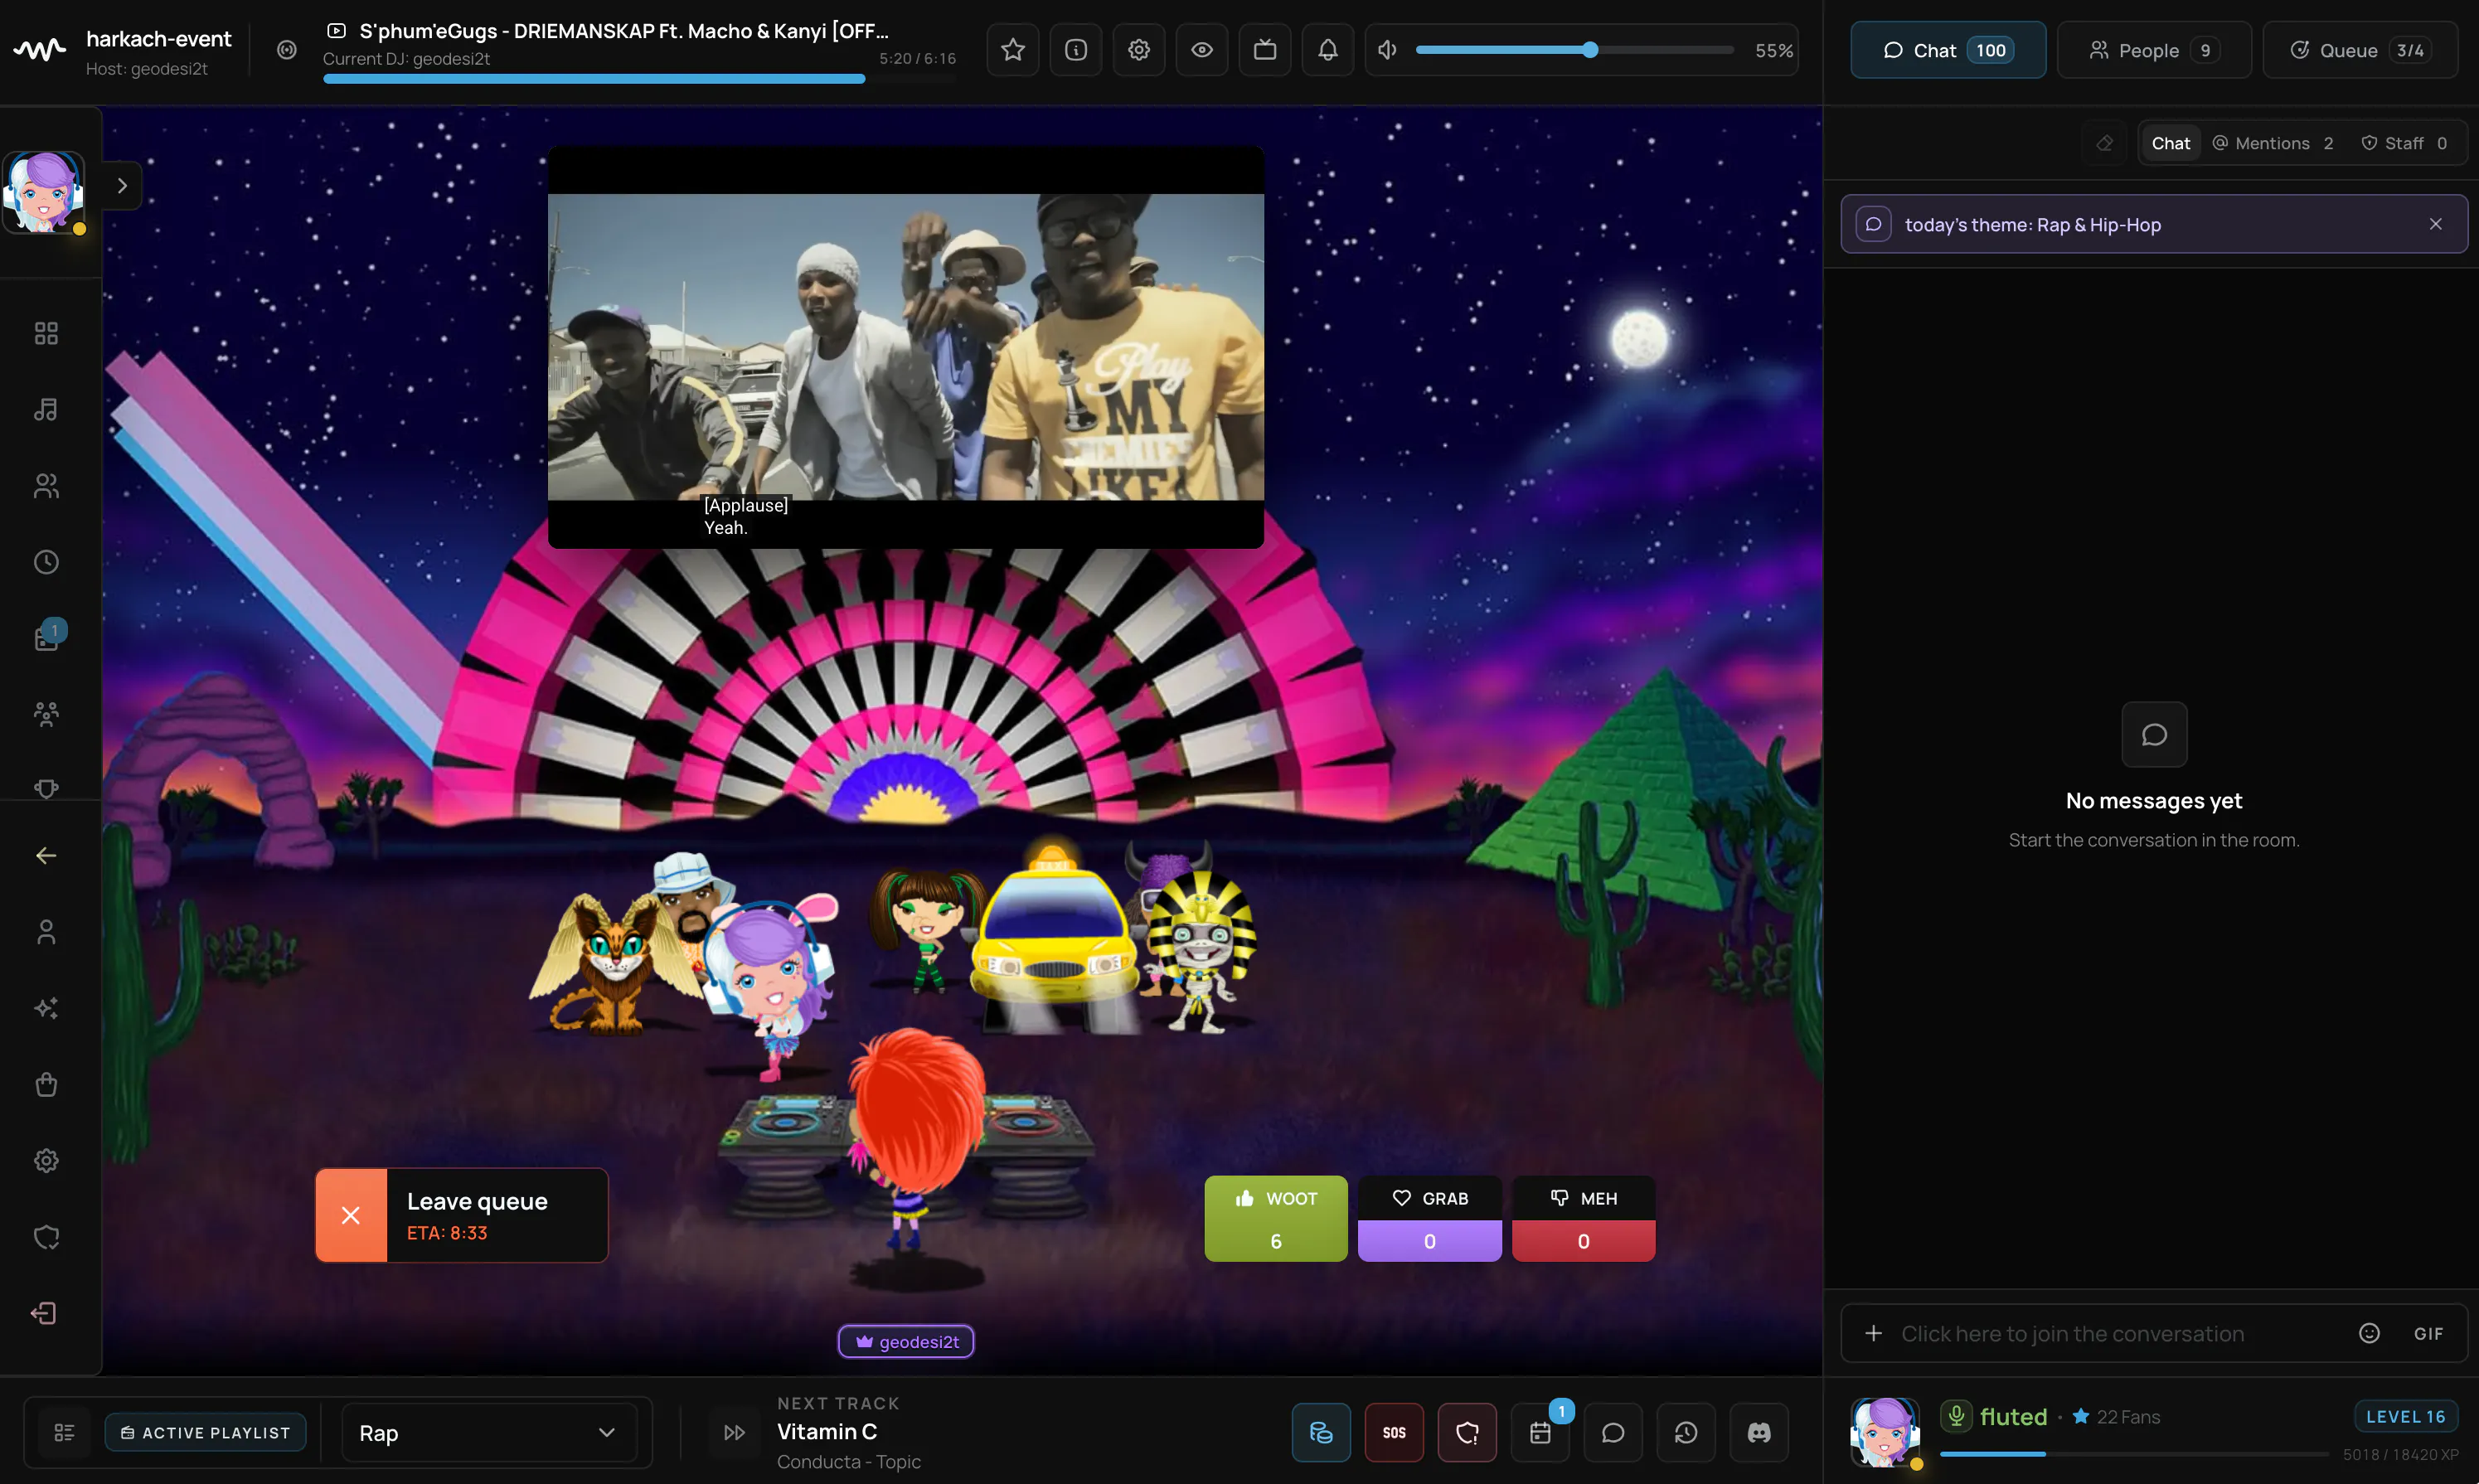Screen dimensions: 2479x1484
Task: Click the broadcast icon next to room name
Action: 287,50
